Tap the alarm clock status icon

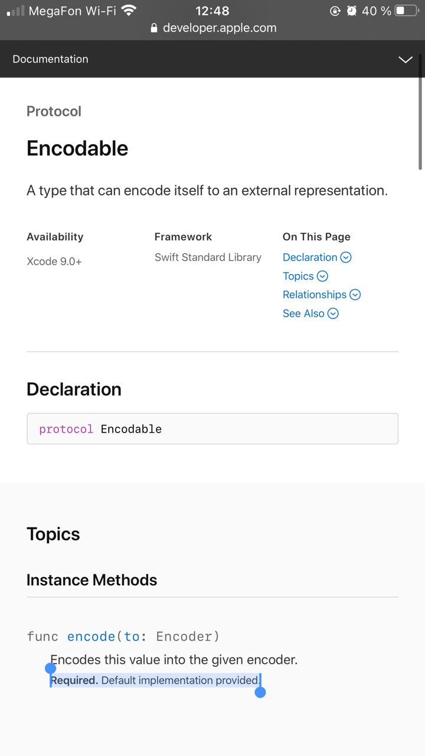352,11
